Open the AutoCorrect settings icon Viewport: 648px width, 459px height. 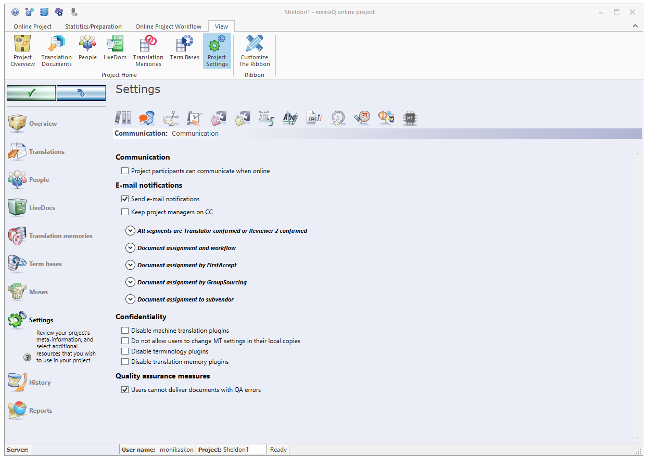290,117
